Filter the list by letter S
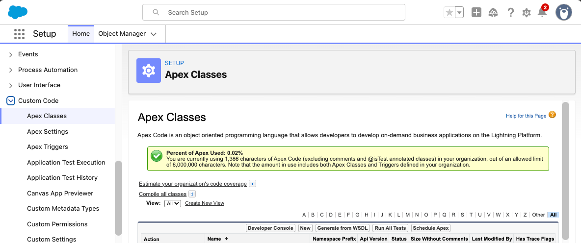Image resolution: width=581 pixels, height=243 pixels. (x=462, y=215)
